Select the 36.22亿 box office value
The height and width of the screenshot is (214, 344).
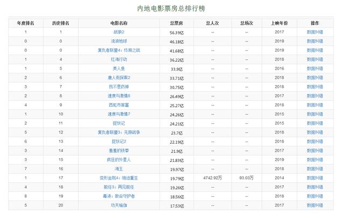click(177, 60)
